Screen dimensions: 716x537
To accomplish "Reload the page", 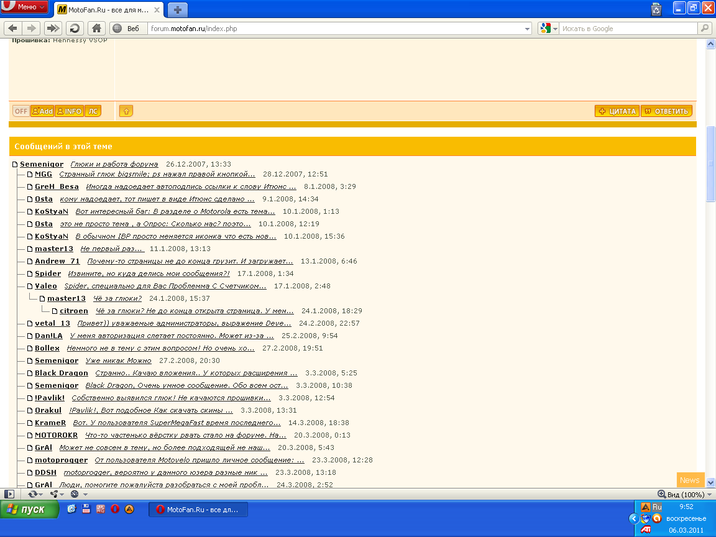I will (75, 29).
